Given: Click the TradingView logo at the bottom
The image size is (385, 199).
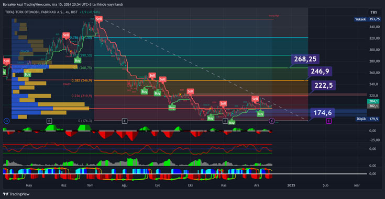Looking at the screenshot, I should (x=16, y=194).
